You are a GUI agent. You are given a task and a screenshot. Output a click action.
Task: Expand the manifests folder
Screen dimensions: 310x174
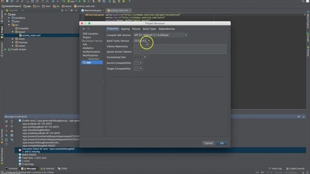9,18
